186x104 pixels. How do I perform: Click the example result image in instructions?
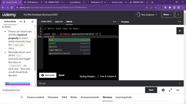point(17,83)
